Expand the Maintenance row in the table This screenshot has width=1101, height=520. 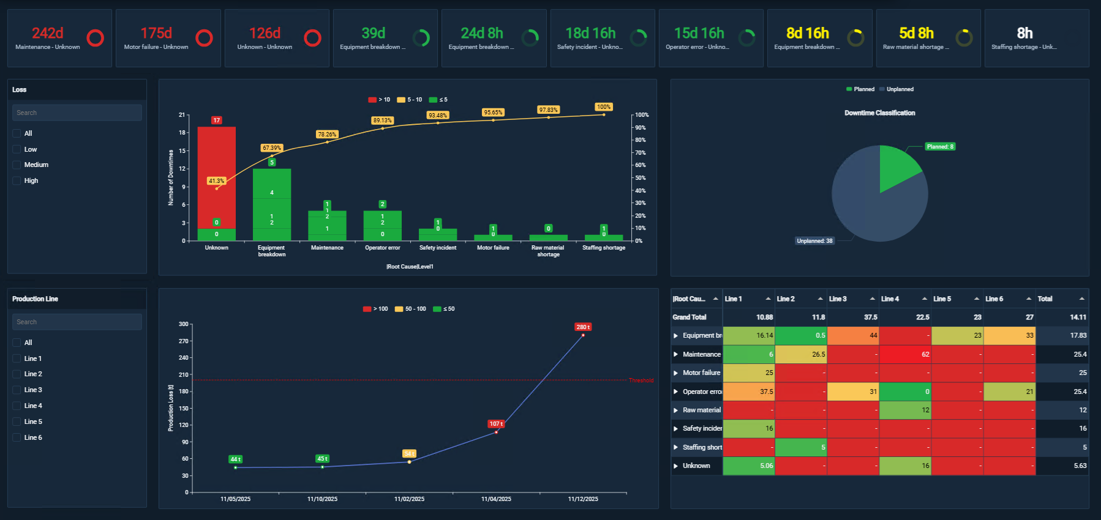[675, 354]
